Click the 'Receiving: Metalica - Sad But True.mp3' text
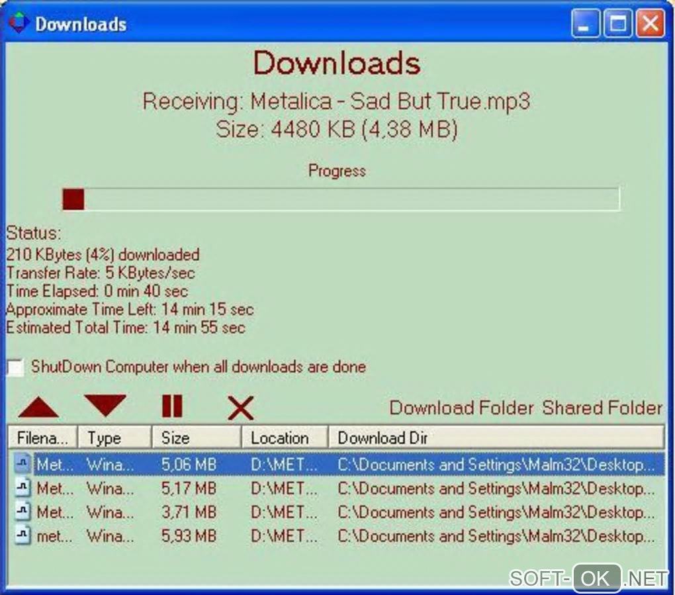This screenshot has width=675, height=595. click(x=336, y=102)
